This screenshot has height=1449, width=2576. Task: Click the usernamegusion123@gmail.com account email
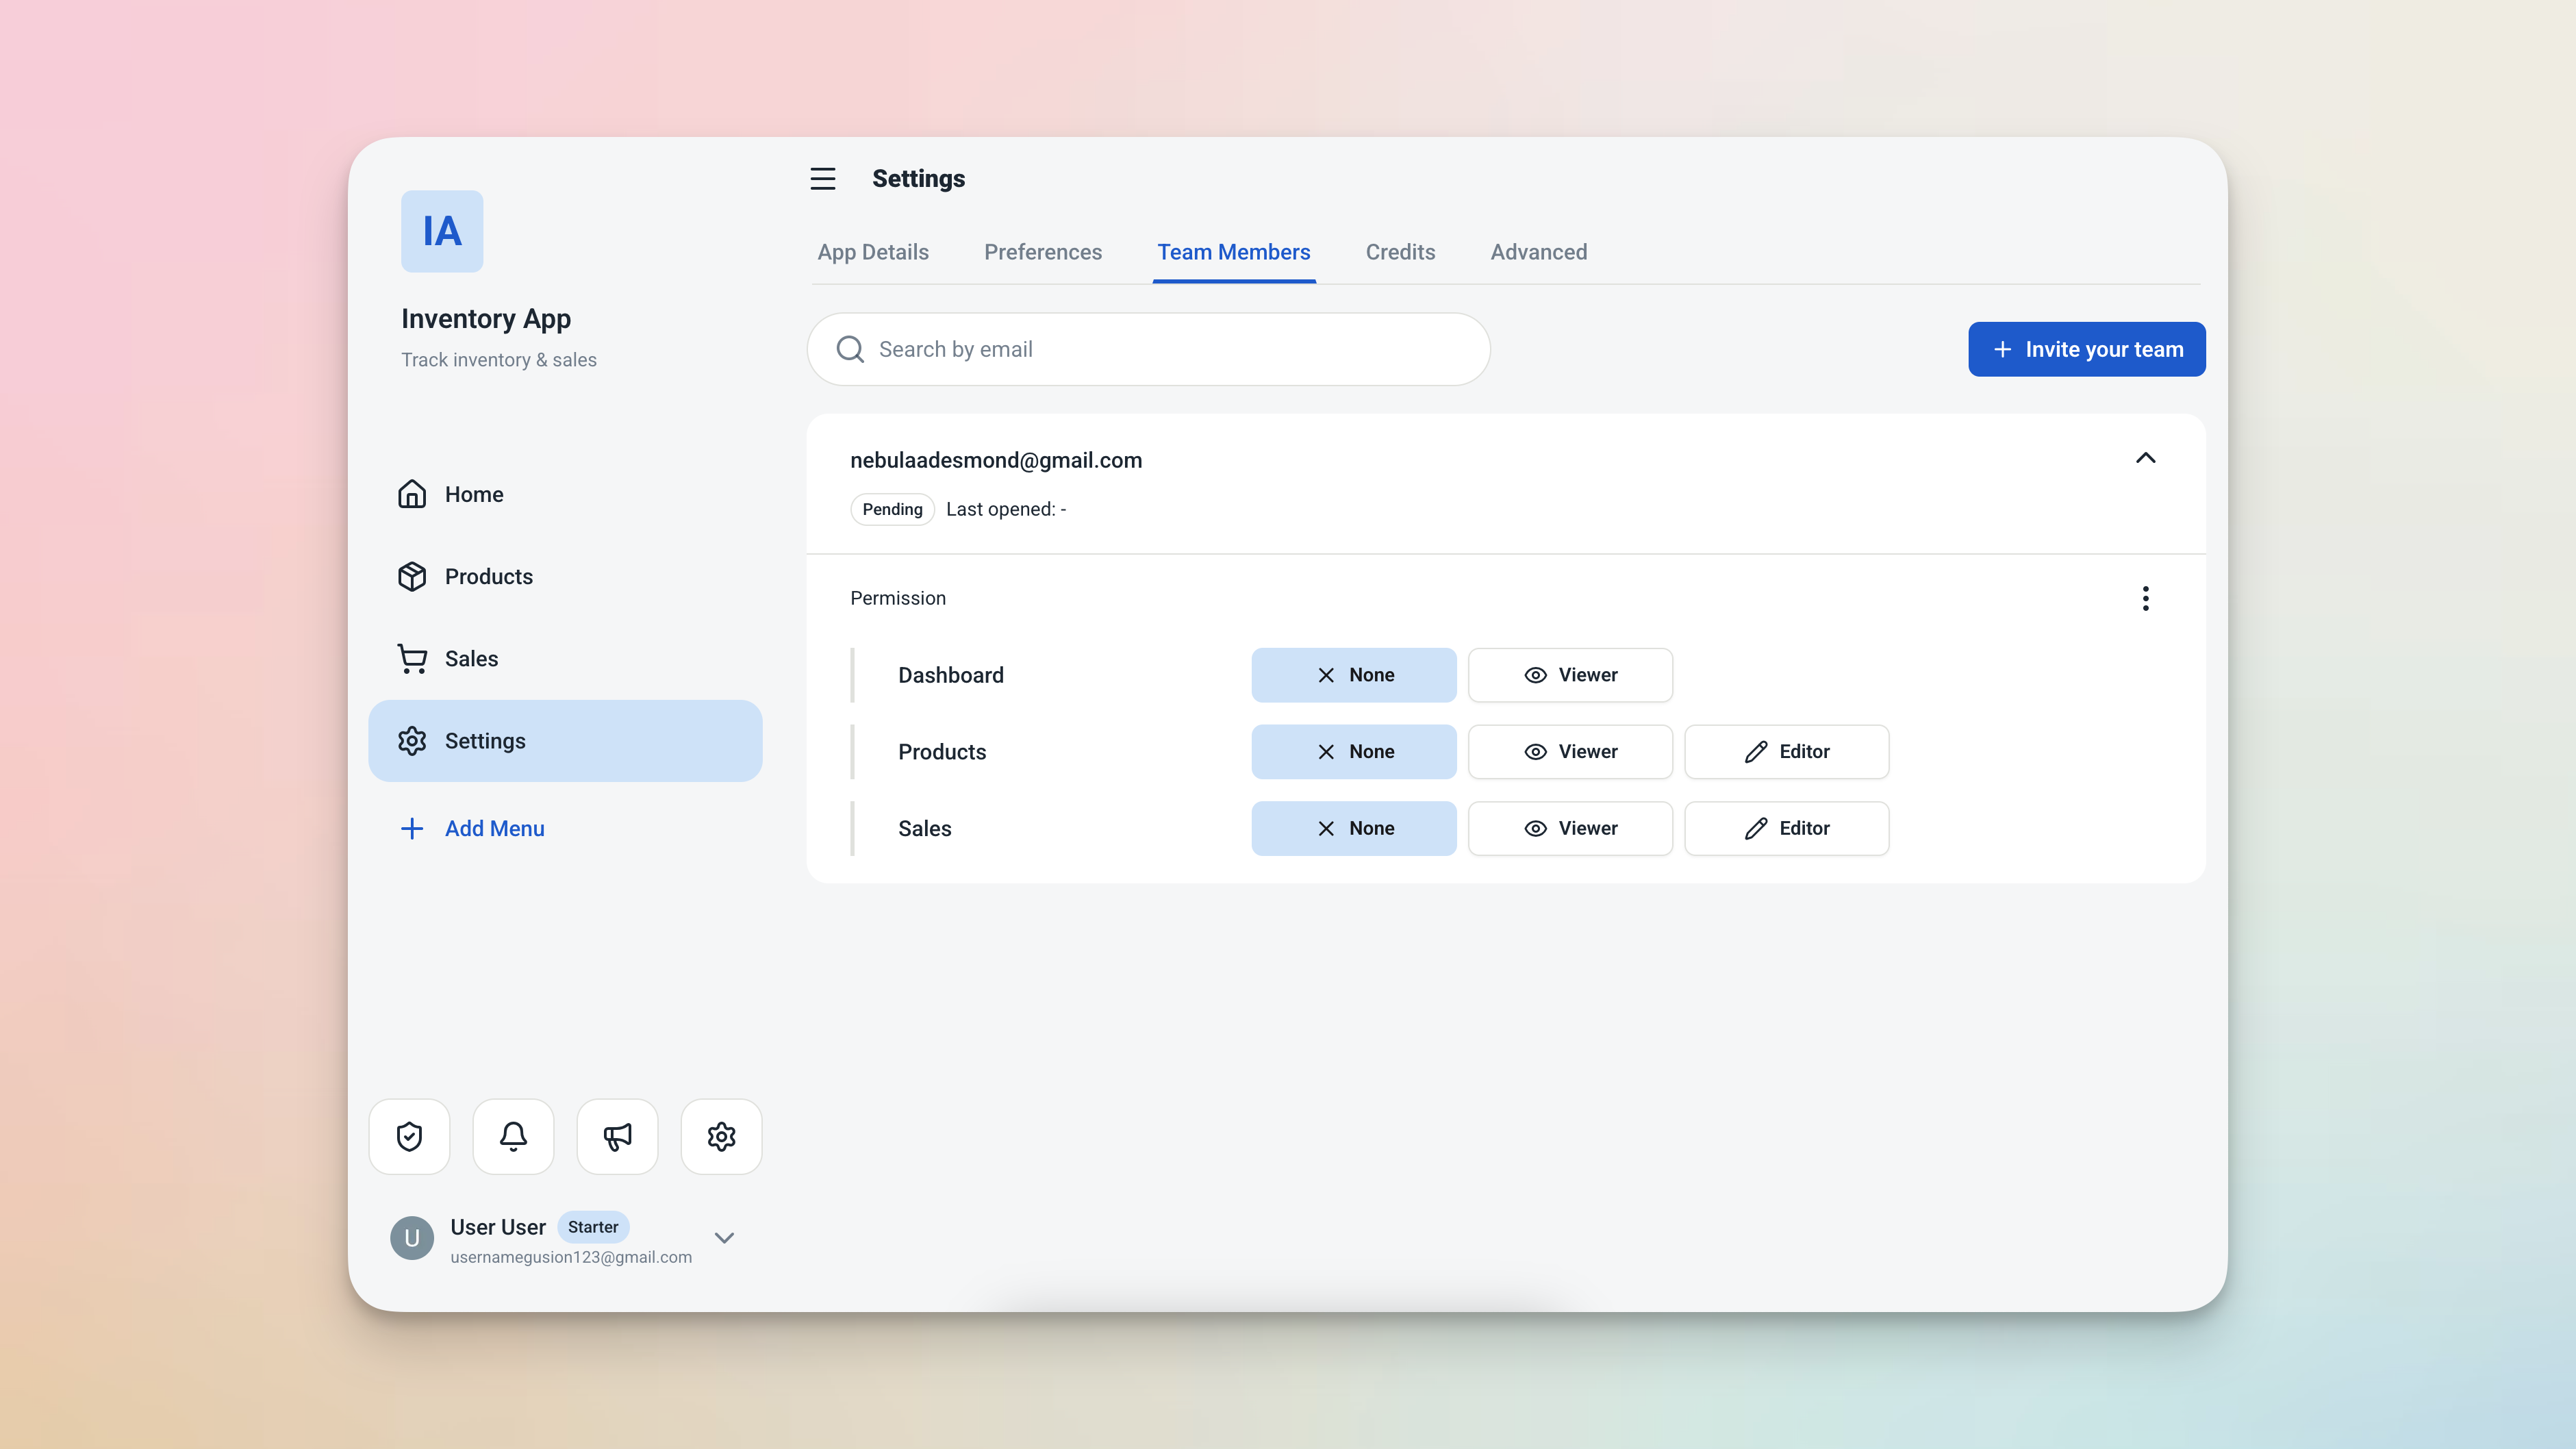click(571, 1257)
